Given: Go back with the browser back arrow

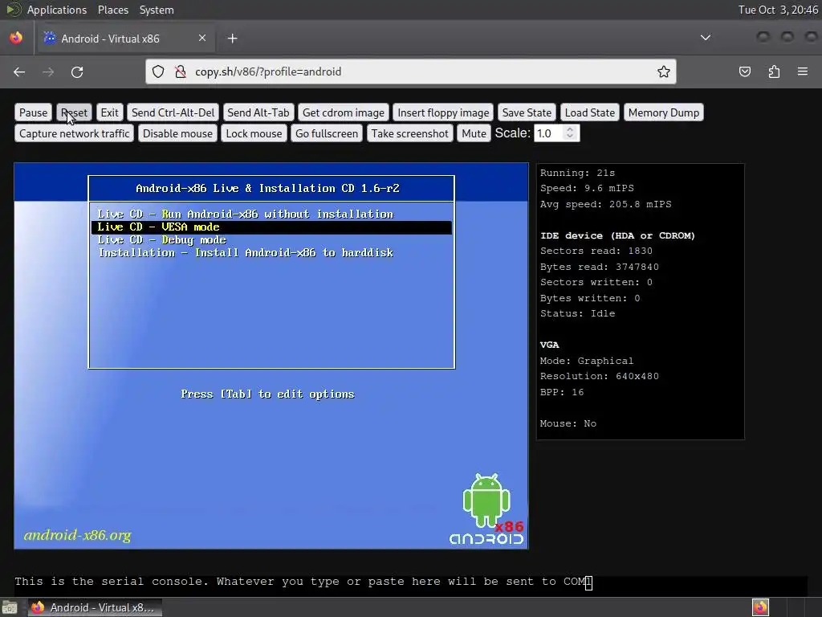Looking at the screenshot, I should pos(19,72).
